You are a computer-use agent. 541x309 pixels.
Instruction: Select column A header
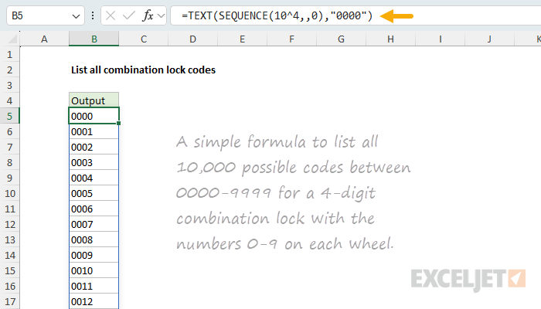(44, 39)
